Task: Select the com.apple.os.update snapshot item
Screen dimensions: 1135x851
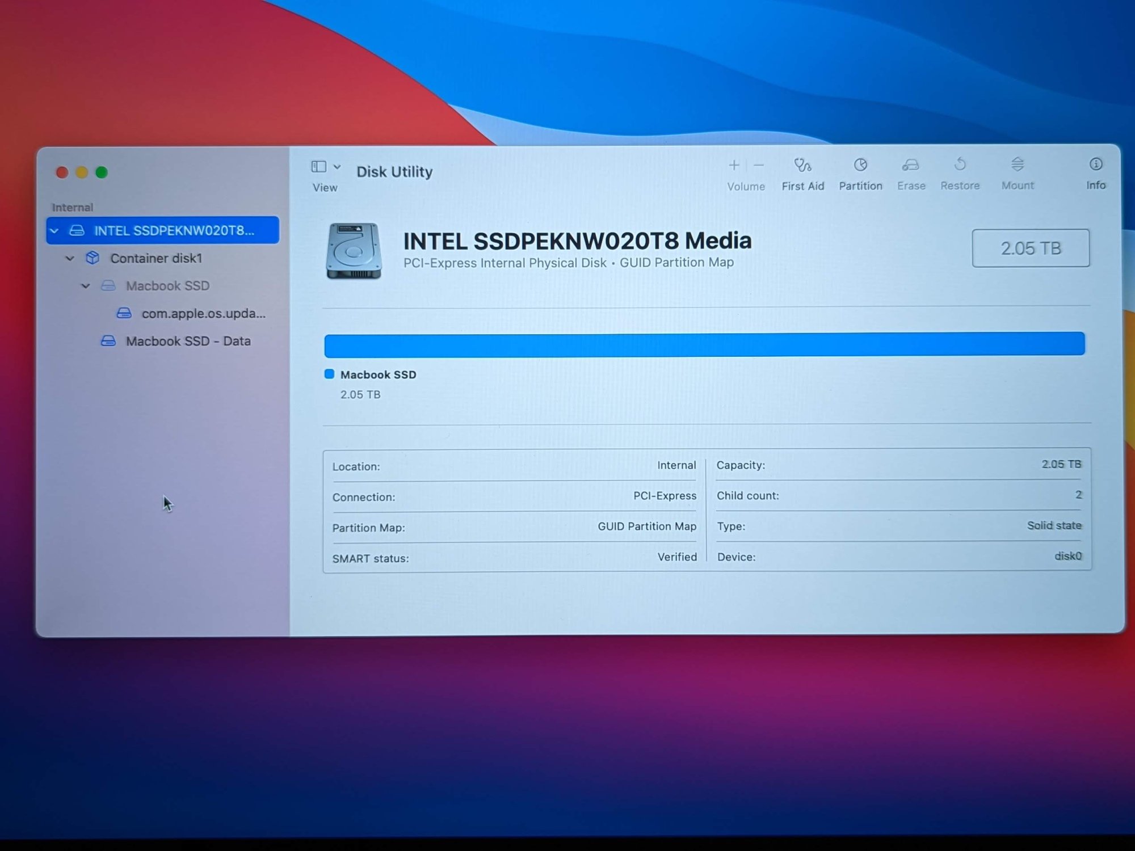Action: click(x=203, y=314)
